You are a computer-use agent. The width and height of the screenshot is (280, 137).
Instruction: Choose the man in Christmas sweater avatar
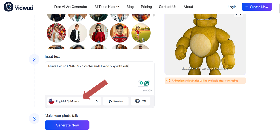[120, 33]
